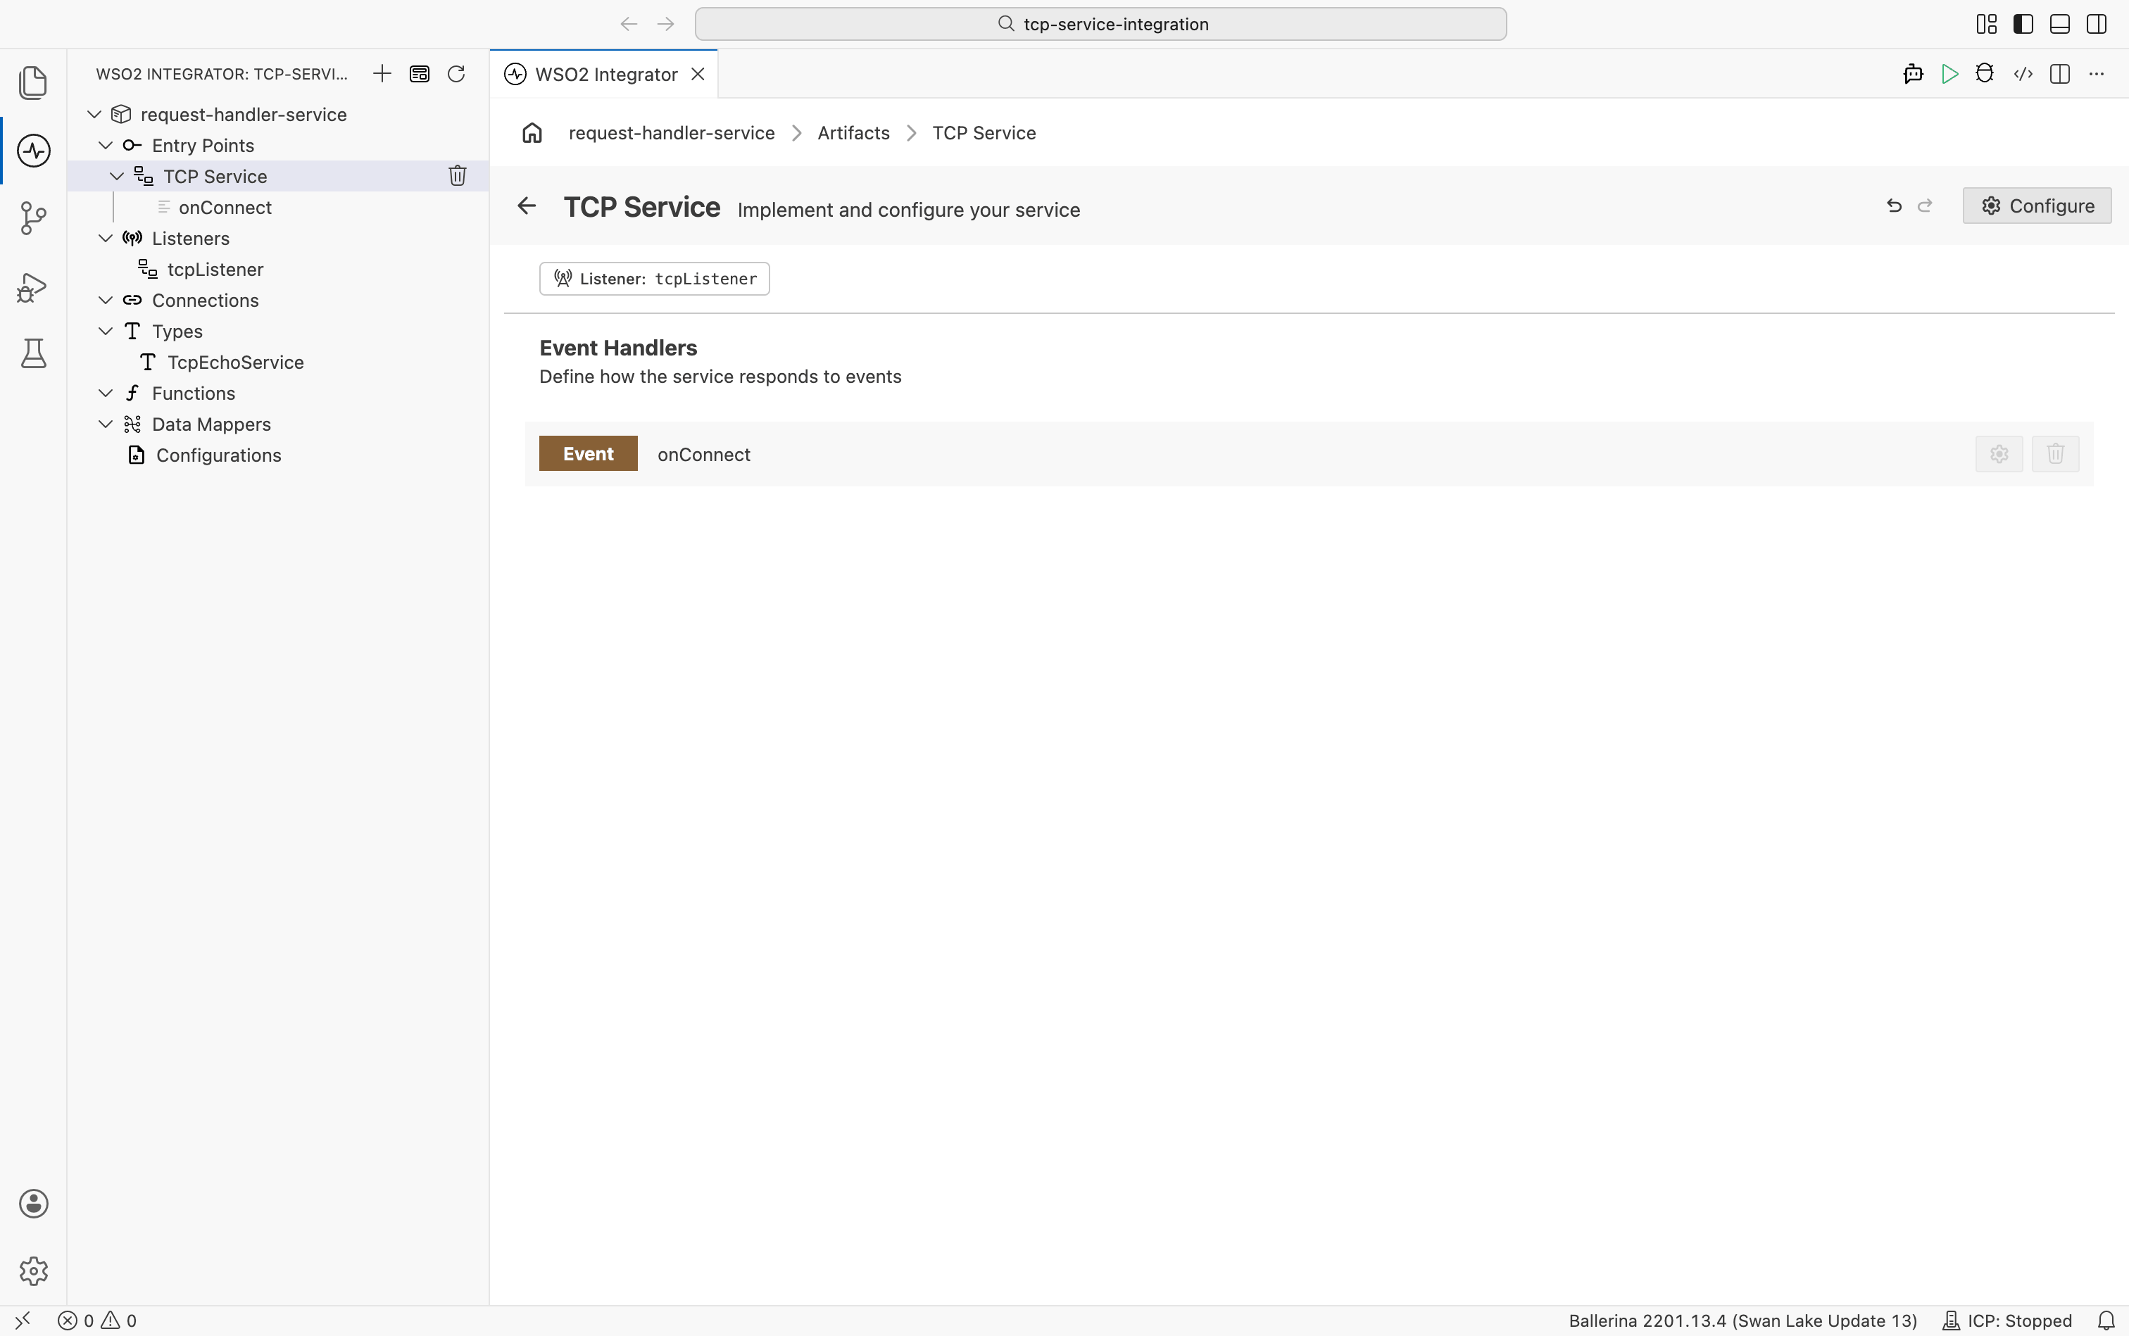Click the redo icon near Configure
Viewport: 2129px width, 1336px height.
coord(1925,206)
